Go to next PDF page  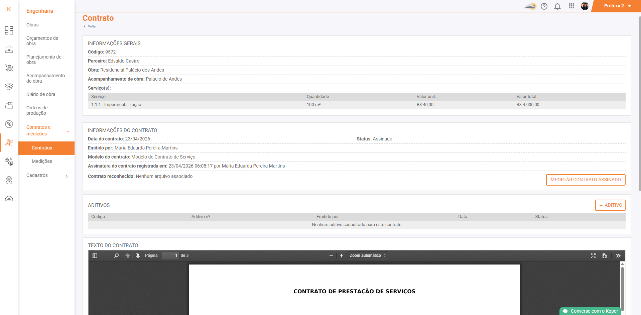pos(138,255)
